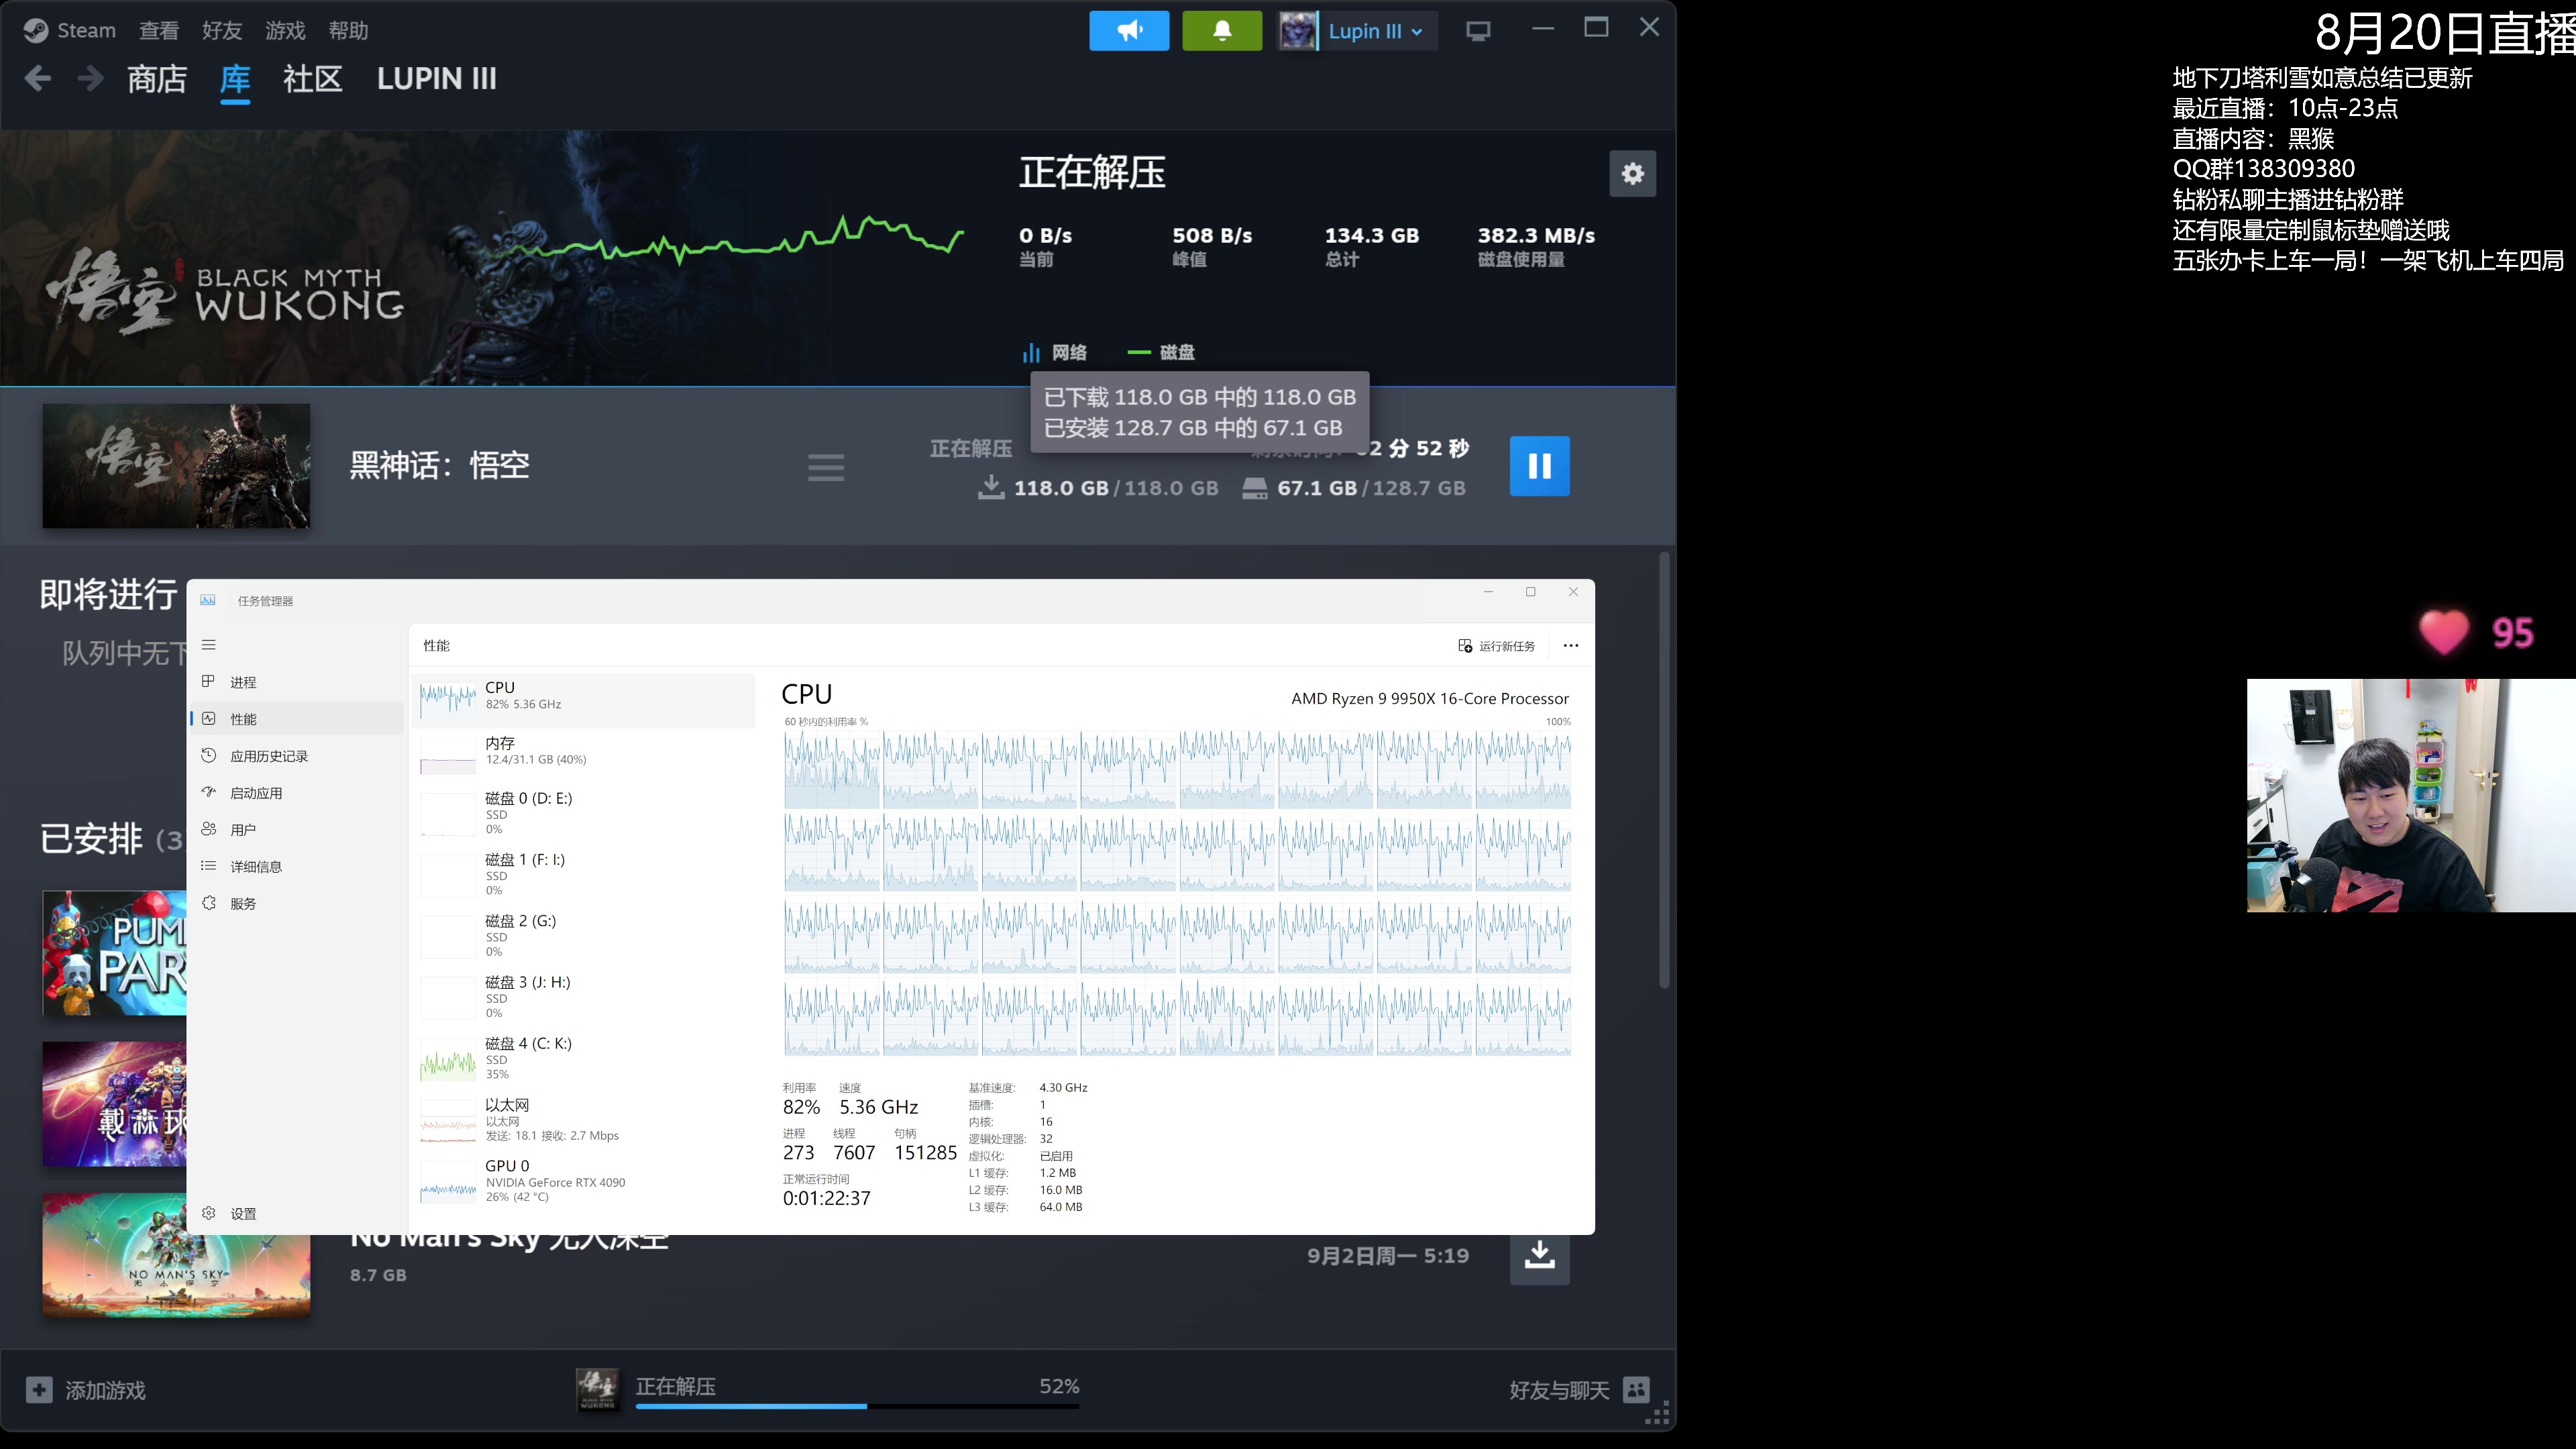The height and width of the screenshot is (1449, 2576).
Task: Click the streamer webcam feed
Action: click(2411, 796)
